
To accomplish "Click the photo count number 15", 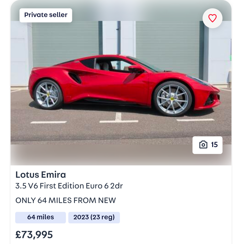I will [x=214, y=145].
